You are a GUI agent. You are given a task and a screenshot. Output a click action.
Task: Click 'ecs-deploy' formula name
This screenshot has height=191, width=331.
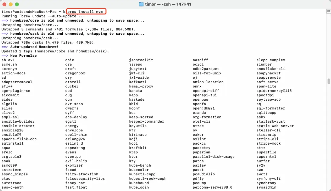click(x=76, y=117)
